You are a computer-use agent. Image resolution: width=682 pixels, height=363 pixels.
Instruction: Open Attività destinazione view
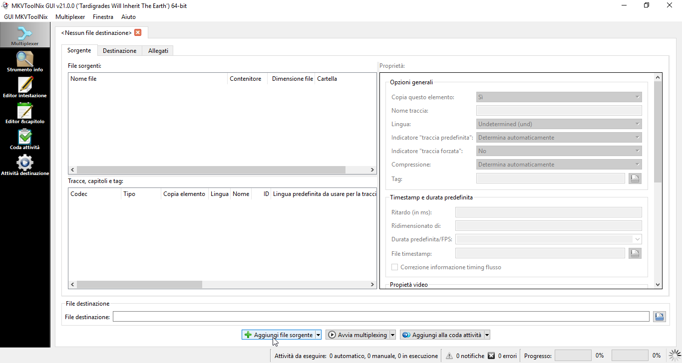pyautogui.click(x=25, y=165)
